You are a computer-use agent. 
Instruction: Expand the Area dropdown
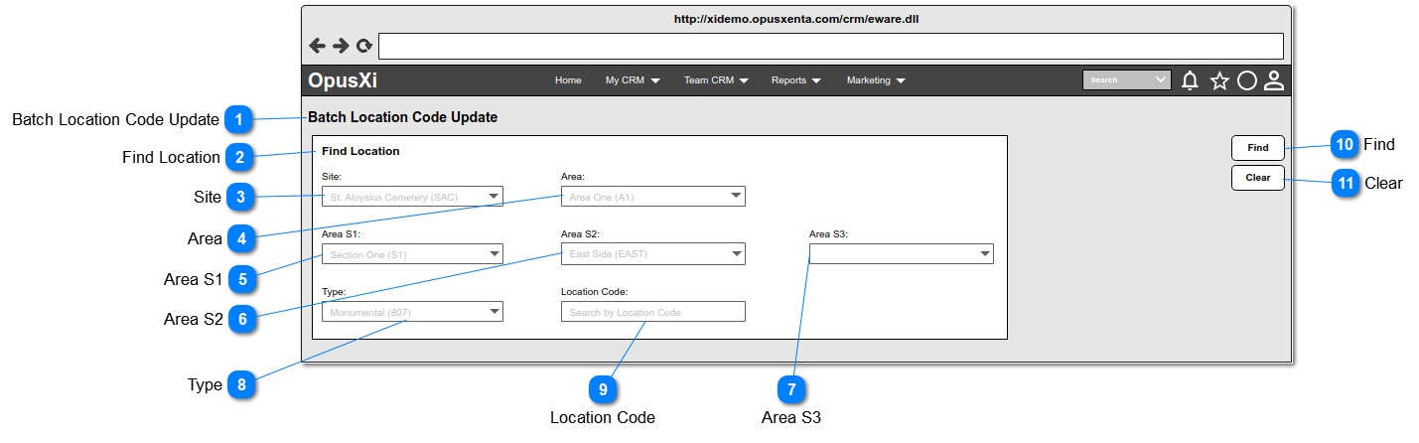652,197
